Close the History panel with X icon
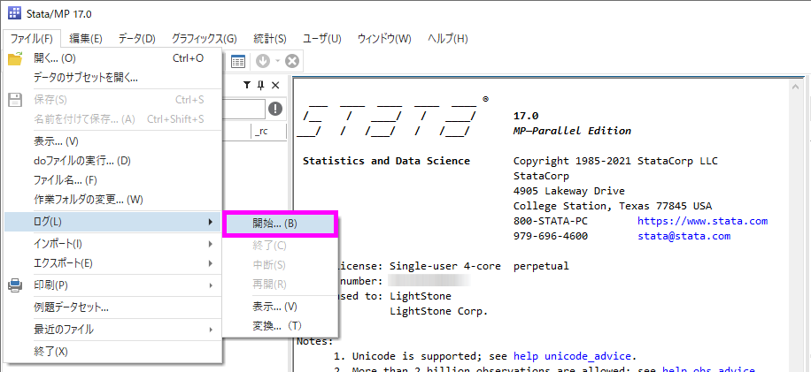 (x=275, y=85)
